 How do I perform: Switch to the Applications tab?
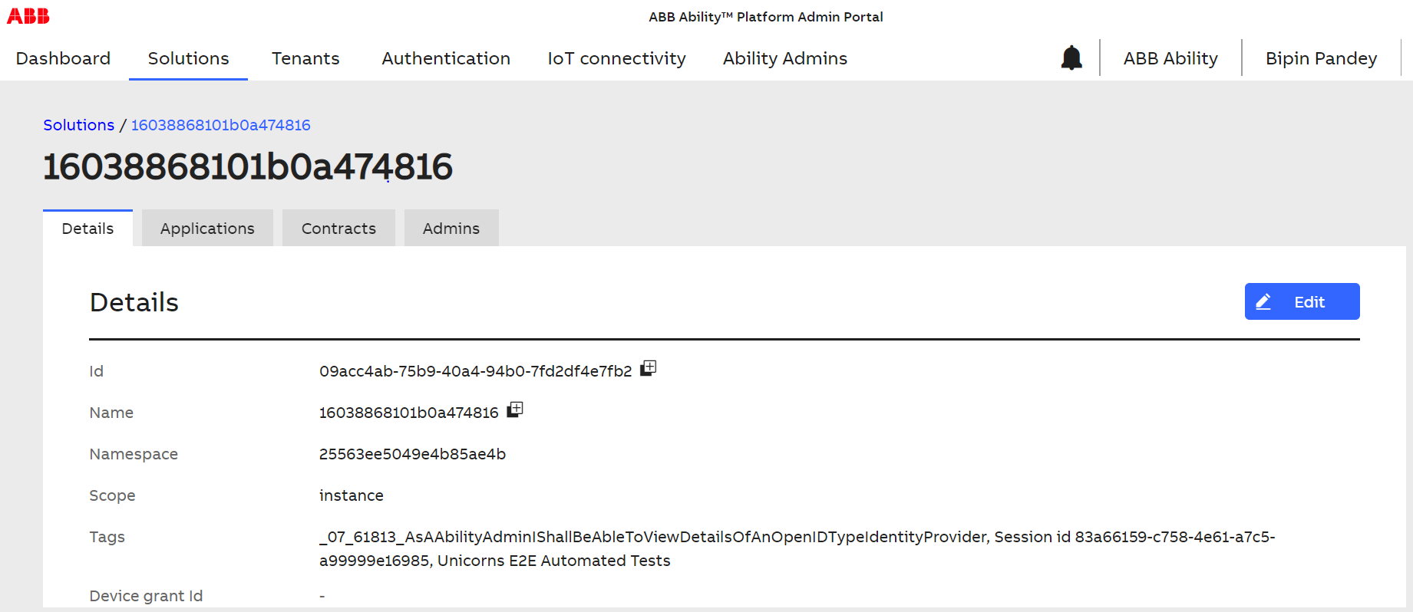coord(207,229)
